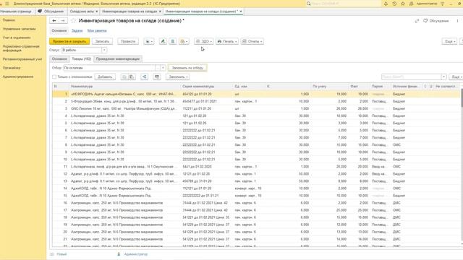Select row 16 Азитромицин with ДМС source
The width and height of the screenshot is (463, 260).
tap(256, 203)
